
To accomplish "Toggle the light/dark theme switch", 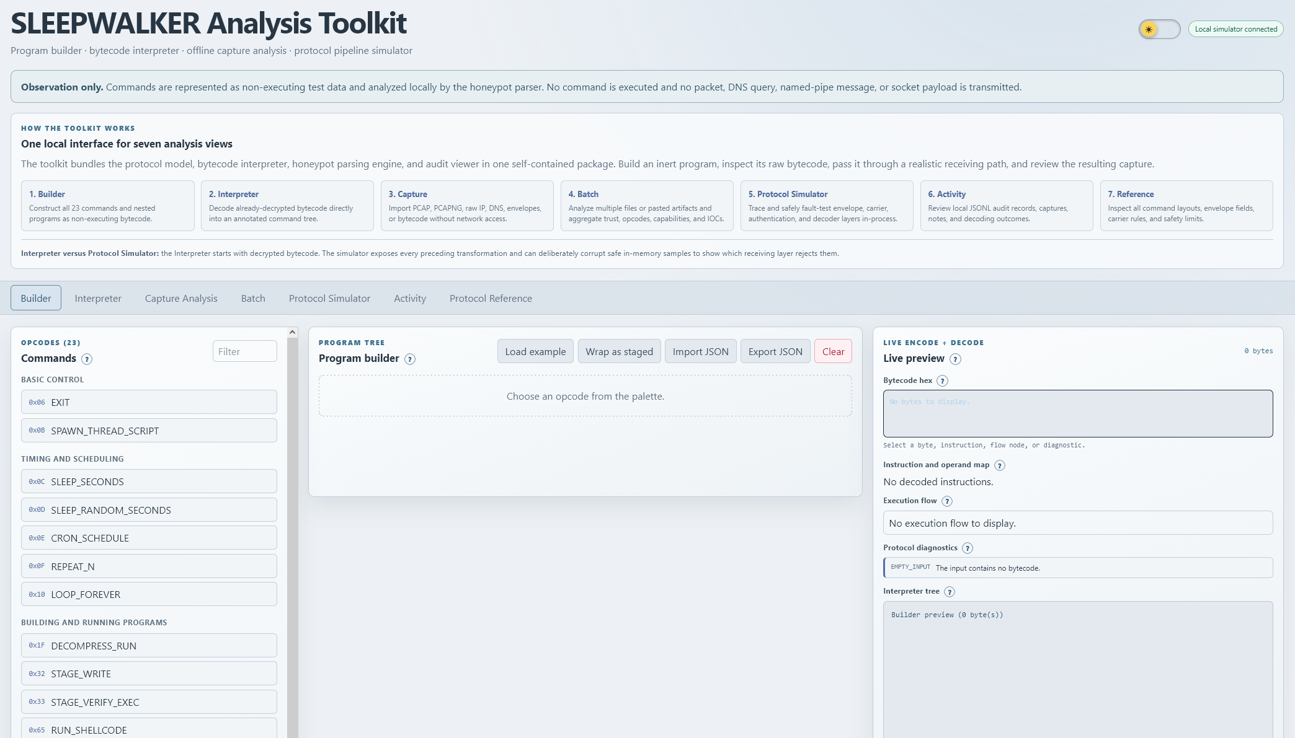I will [x=1159, y=29].
